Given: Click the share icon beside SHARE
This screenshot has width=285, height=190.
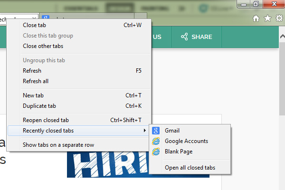Looking at the screenshot, I should click(x=184, y=37).
